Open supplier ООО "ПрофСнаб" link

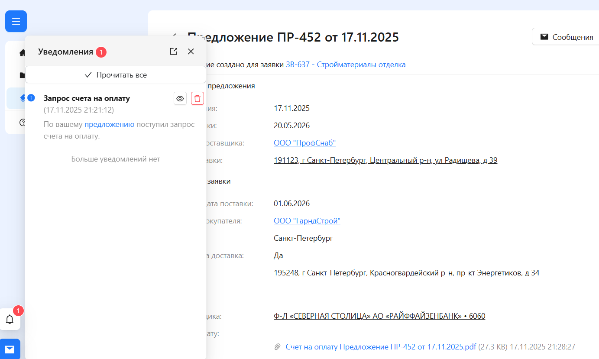click(304, 143)
